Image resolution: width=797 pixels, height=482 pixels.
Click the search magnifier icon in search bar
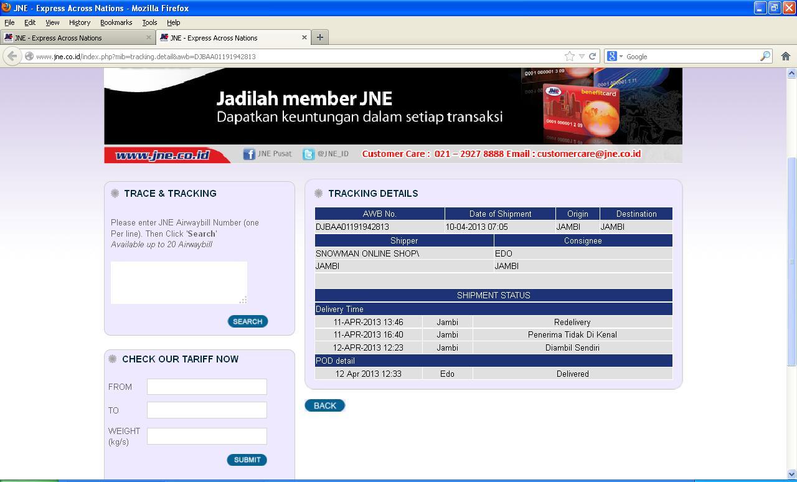click(x=765, y=56)
